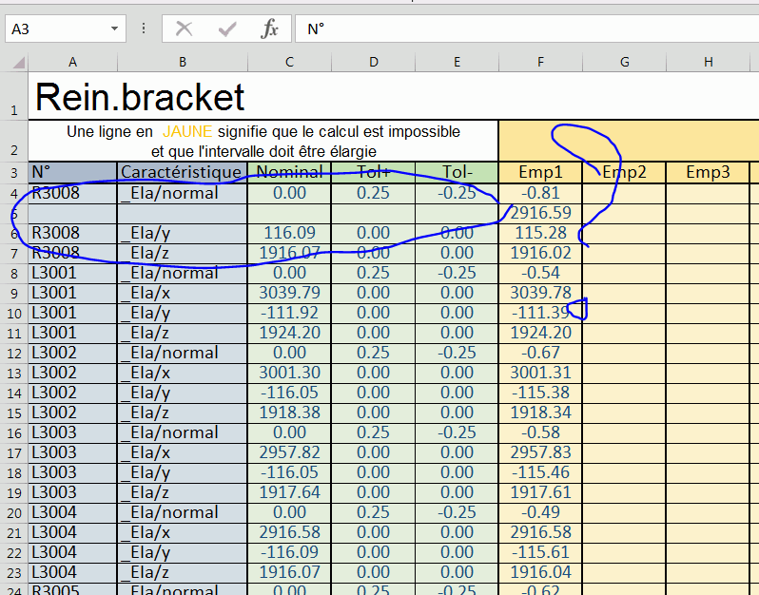Click inside the Name Box showing A3
The width and height of the screenshot is (759, 595).
tap(57, 29)
